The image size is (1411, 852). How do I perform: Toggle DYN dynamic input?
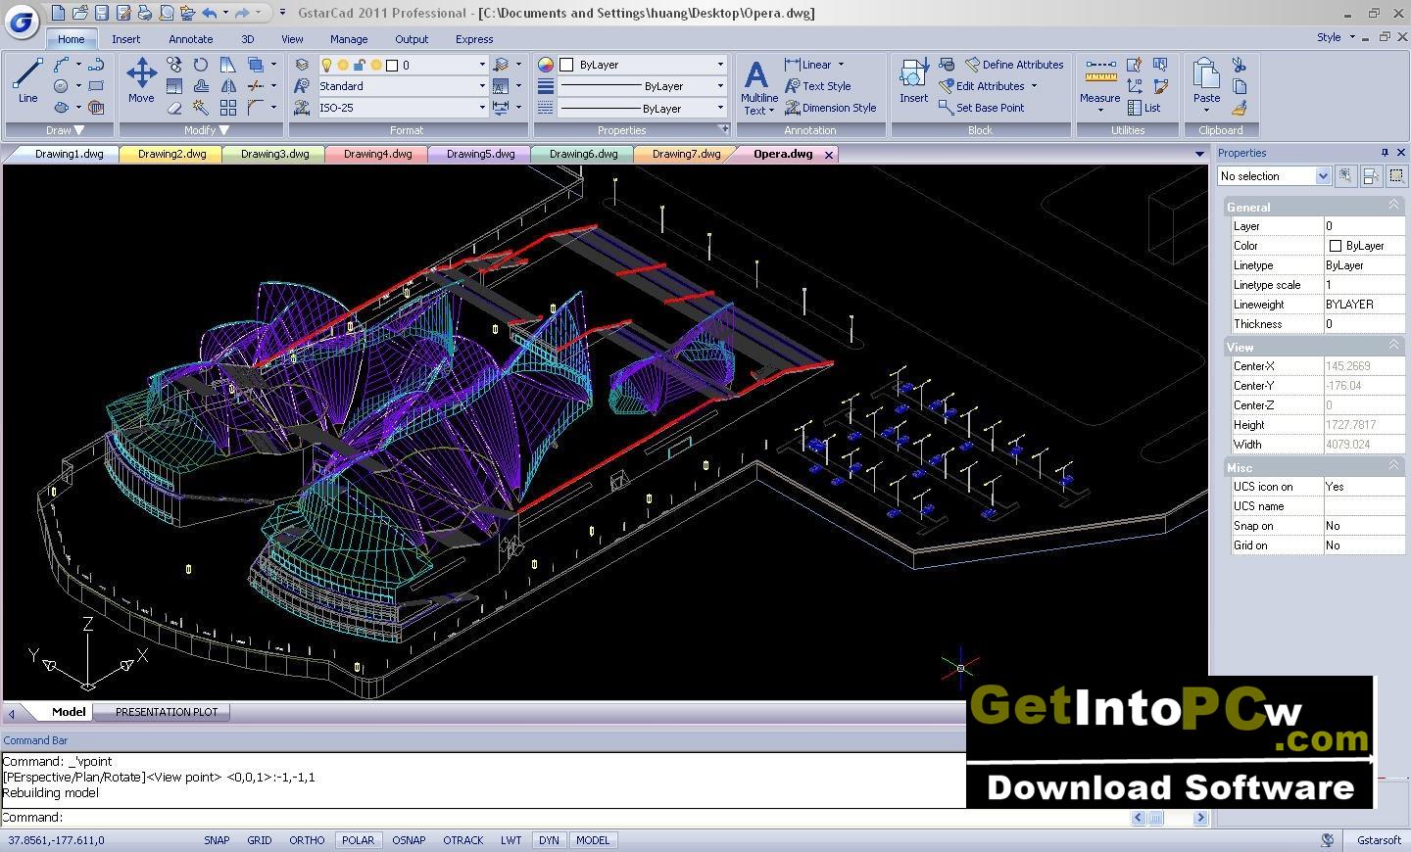point(549,840)
